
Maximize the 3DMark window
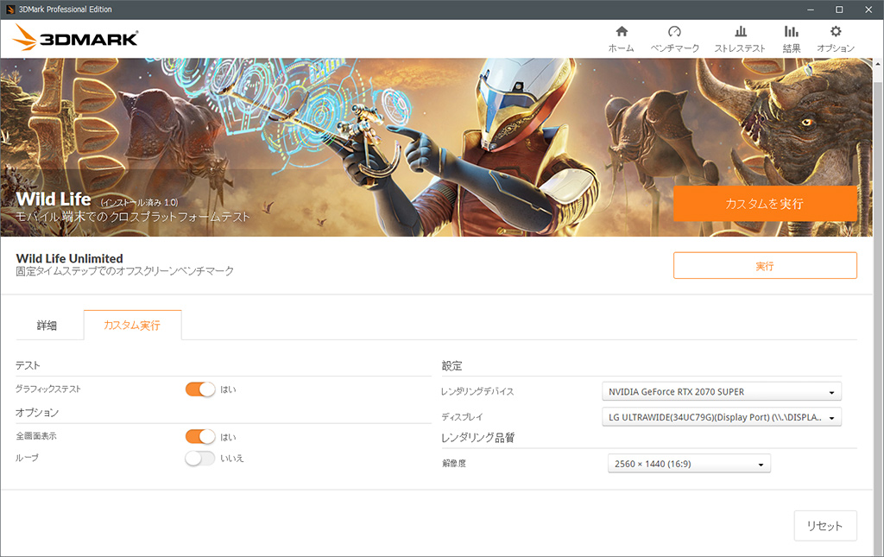click(839, 9)
